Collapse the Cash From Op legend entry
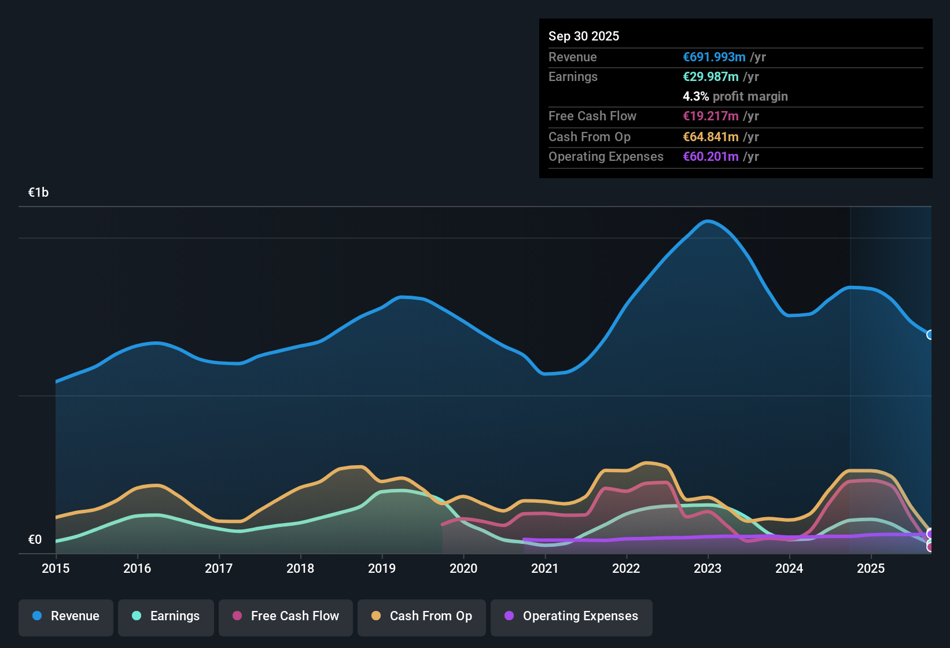 421,616
